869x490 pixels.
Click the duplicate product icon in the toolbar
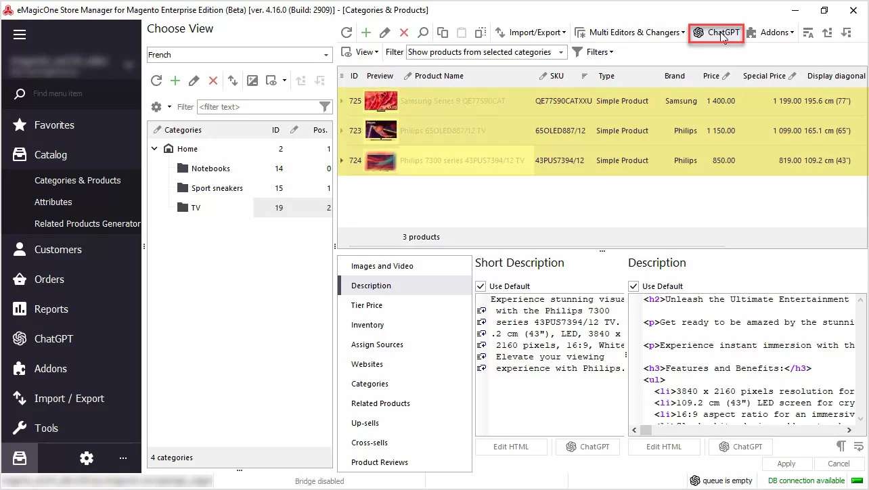pyautogui.click(x=481, y=32)
